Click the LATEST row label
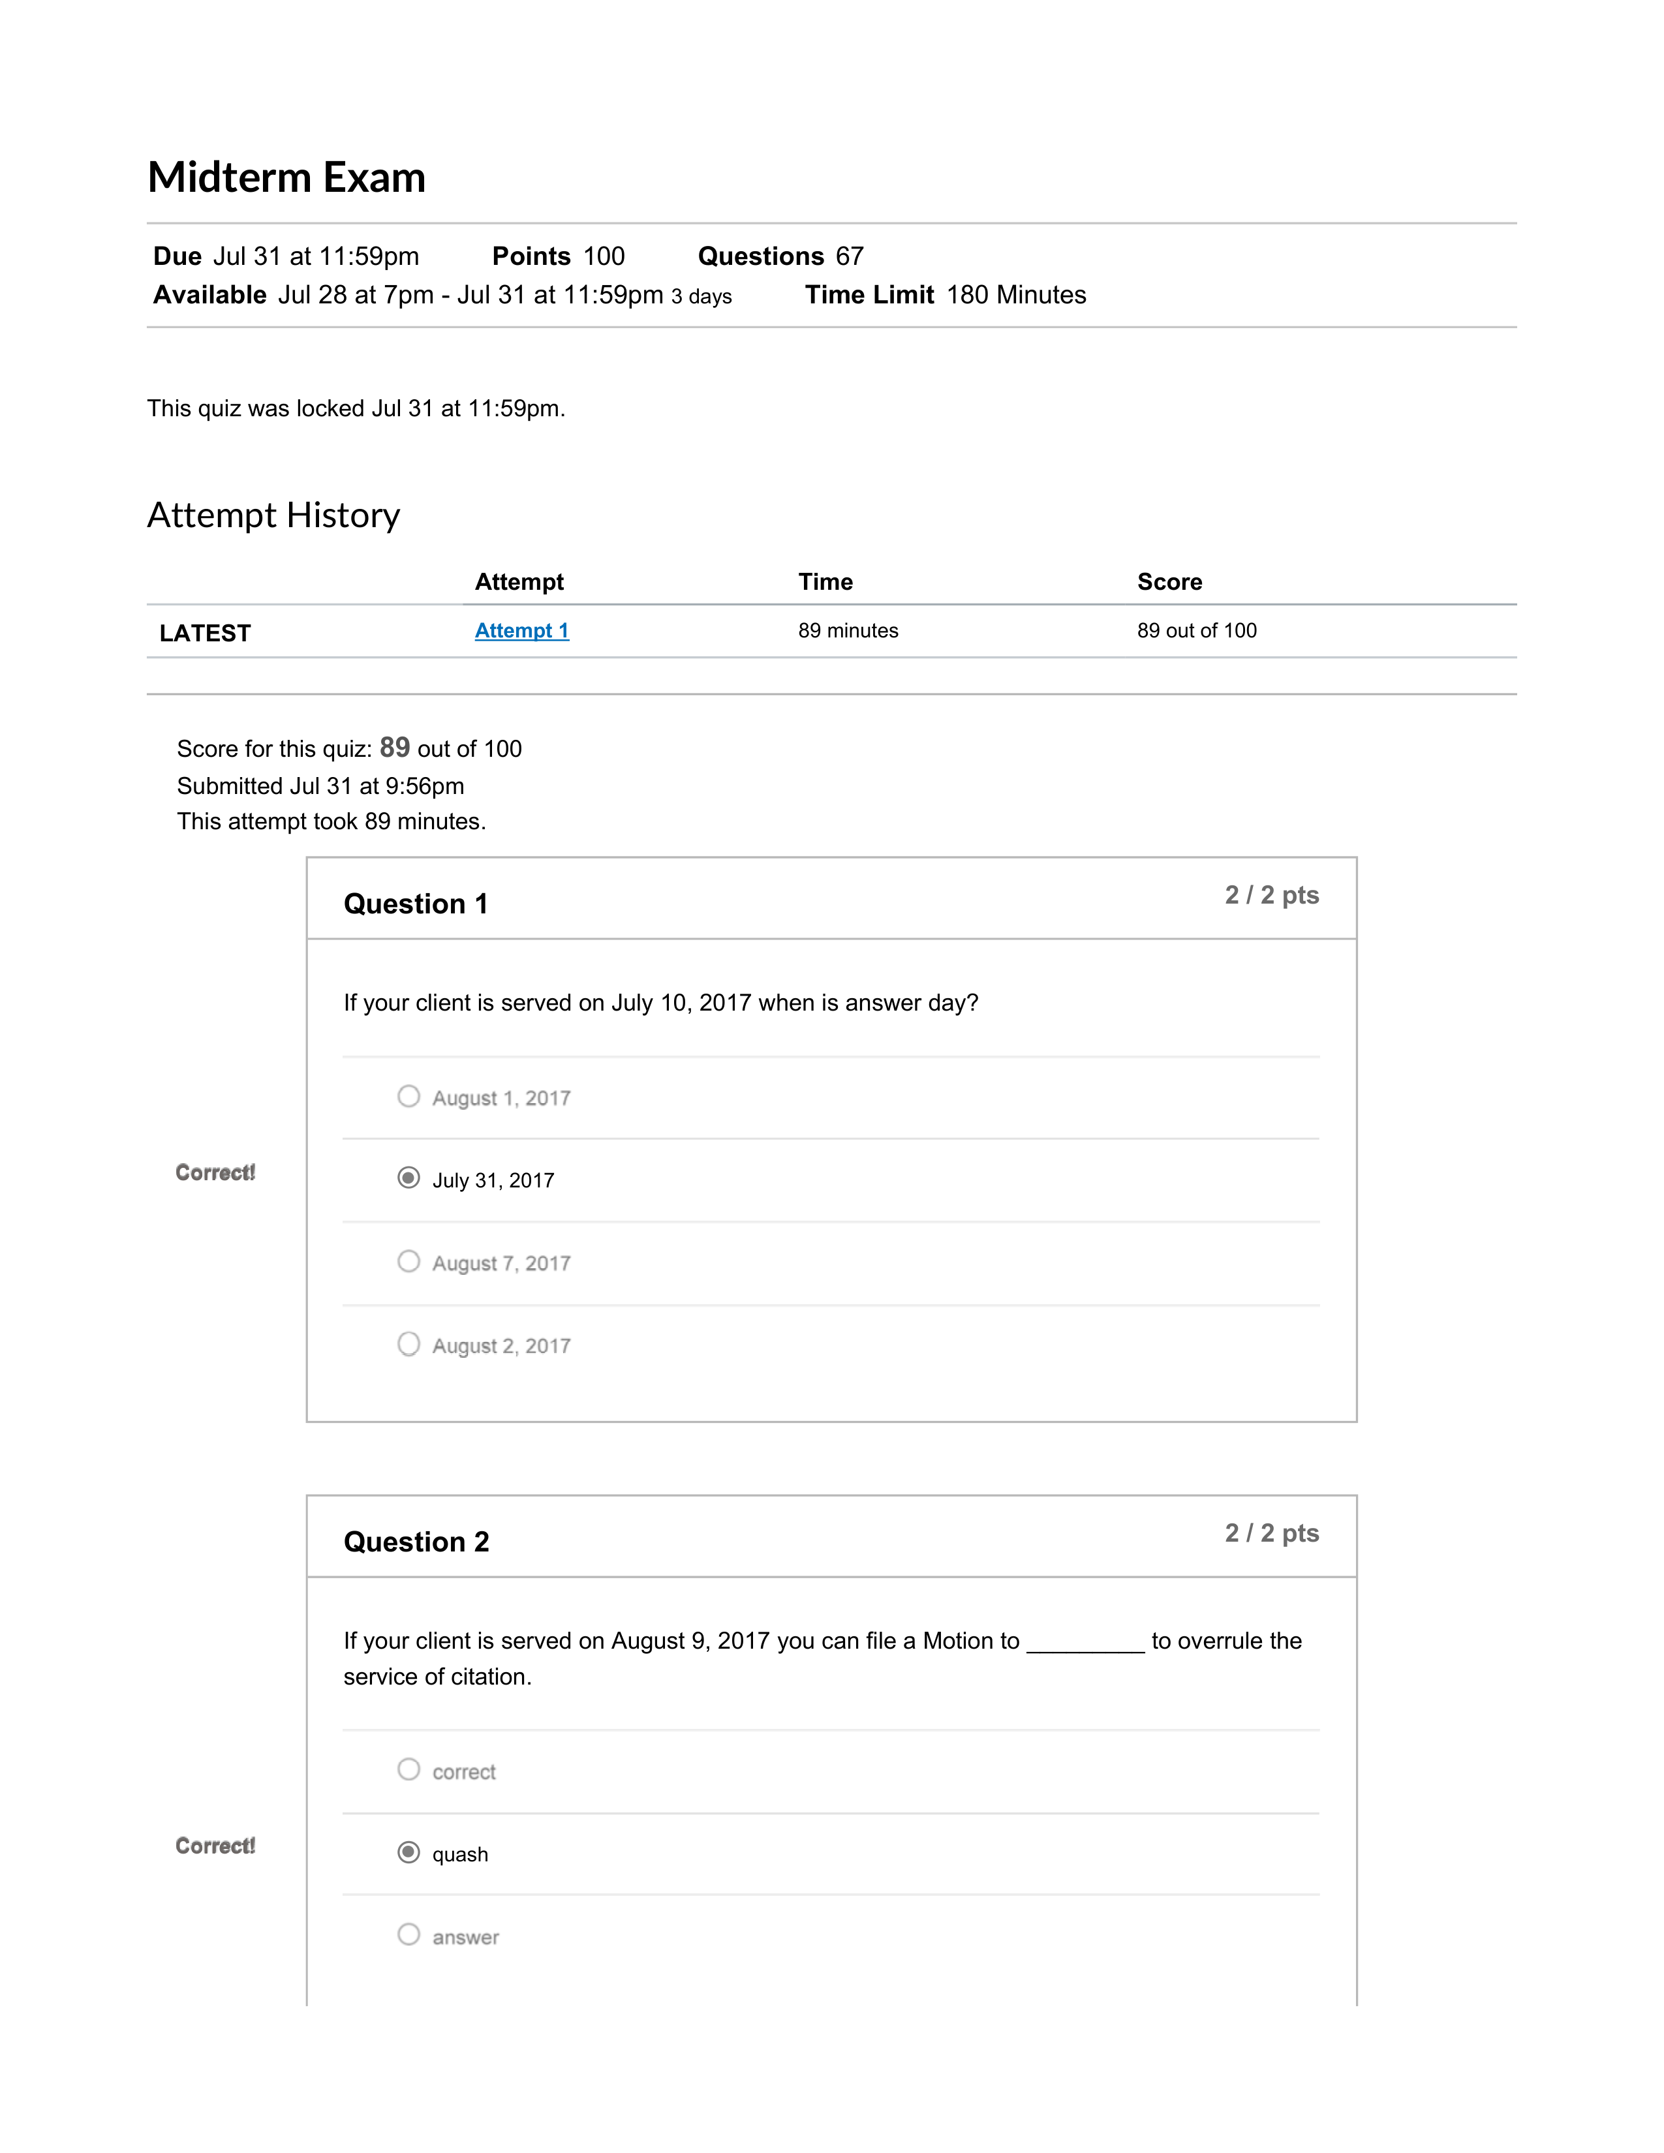 [205, 633]
